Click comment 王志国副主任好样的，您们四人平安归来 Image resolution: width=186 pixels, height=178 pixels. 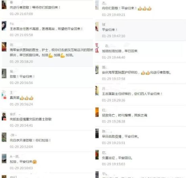[x=132, y=94]
